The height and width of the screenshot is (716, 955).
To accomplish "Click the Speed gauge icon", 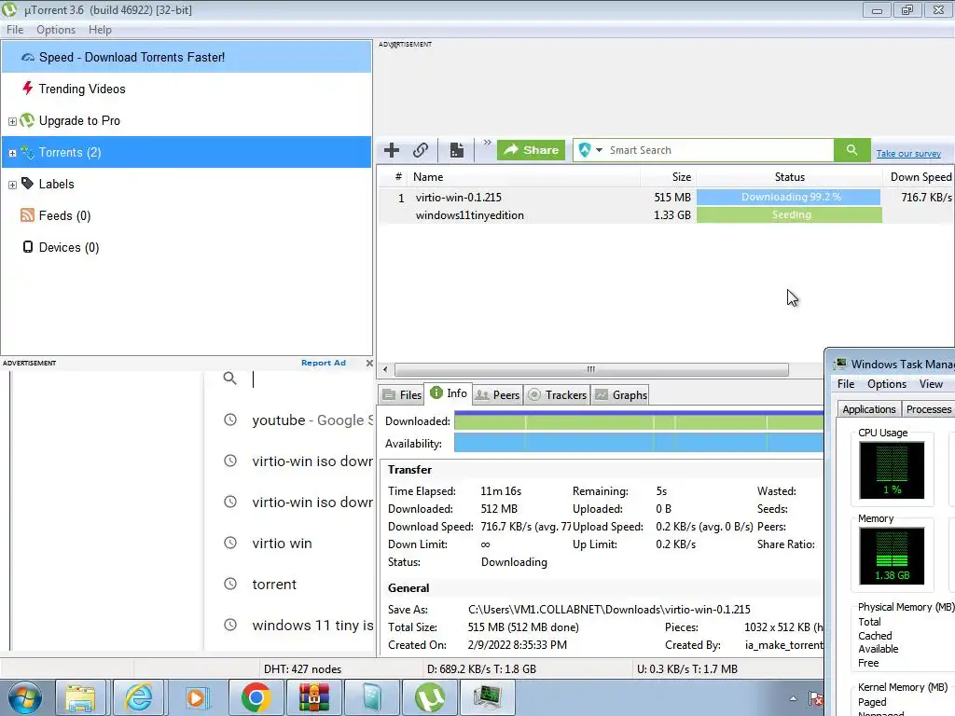I will tap(27, 57).
